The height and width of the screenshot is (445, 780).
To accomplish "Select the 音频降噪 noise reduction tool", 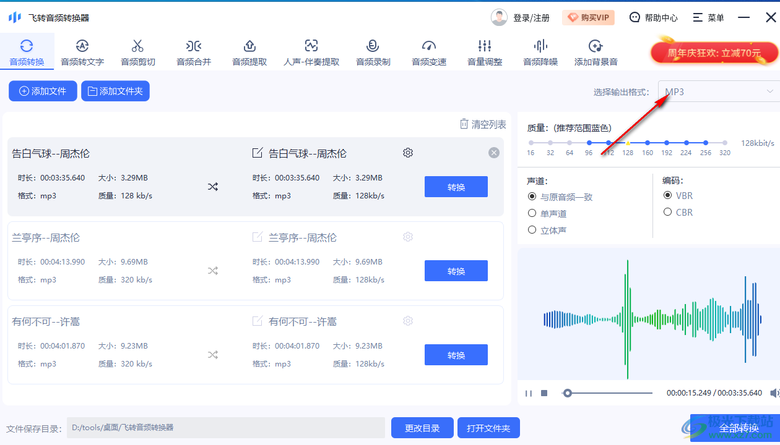I will (540, 51).
